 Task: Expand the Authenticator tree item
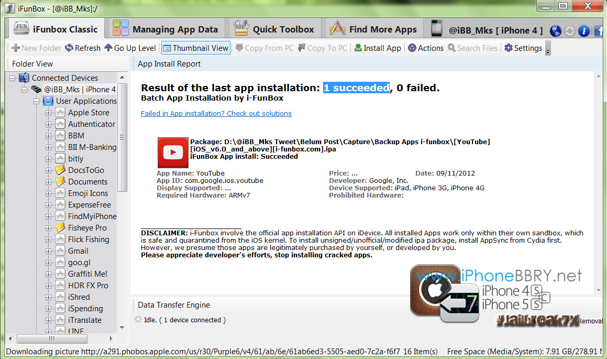coord(48,124)
